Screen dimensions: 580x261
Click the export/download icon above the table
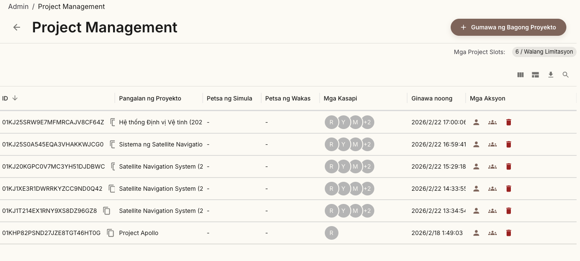point(551,75)
